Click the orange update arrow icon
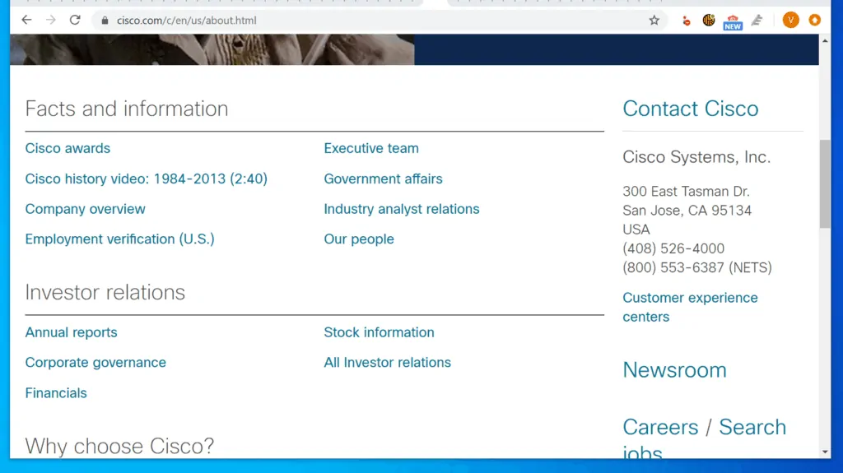843x473 pixels. coord(814,21)
